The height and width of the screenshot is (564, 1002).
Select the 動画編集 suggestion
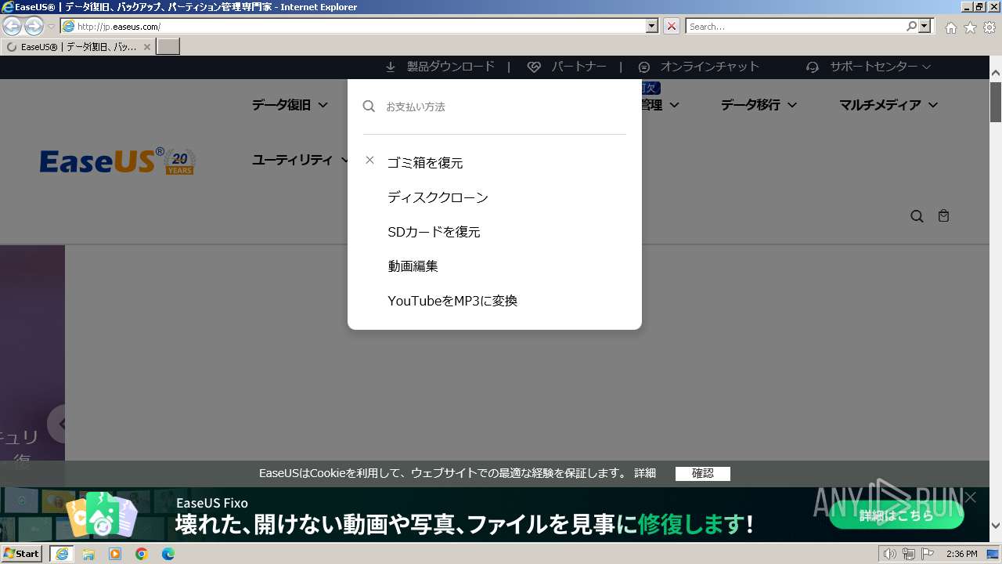pyautogui.click(x=413, y=266)
